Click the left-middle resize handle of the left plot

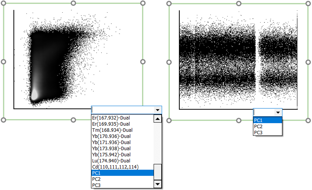pyautogui.click(x=4, y=62)
